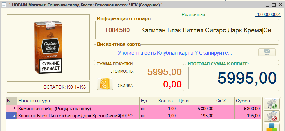Viewport: 285px width, 131px height.
Task: Click price cell 195,00 in Цена column
Action: pyautogui.click(x=196, y=116)
